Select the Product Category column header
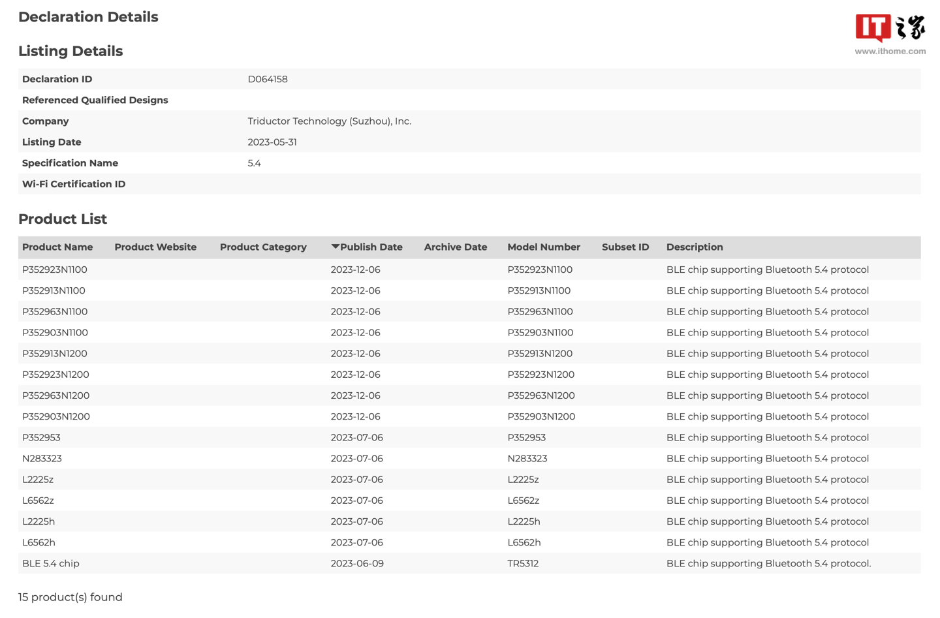Image resolution: width=940 pixels, height=618 pixels. [x=263, y=247]
